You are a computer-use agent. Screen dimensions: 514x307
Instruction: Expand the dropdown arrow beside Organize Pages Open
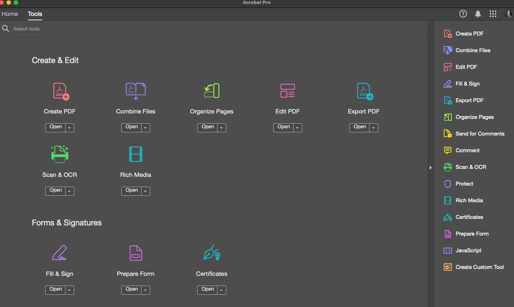tap(222, 128)
